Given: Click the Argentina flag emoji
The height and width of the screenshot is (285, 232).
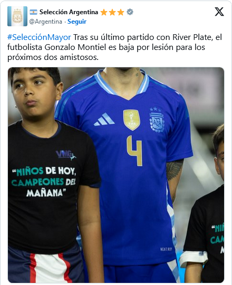Looking at the screenshot, I should pos(33,12).
